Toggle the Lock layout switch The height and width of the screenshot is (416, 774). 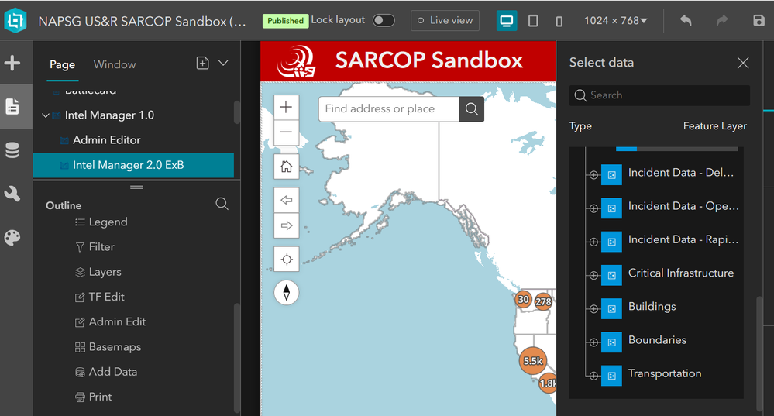point(384,20)
